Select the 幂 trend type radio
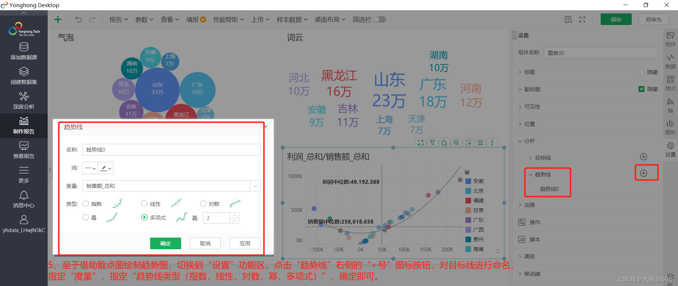The image size is (678, 286). (85, 217)
